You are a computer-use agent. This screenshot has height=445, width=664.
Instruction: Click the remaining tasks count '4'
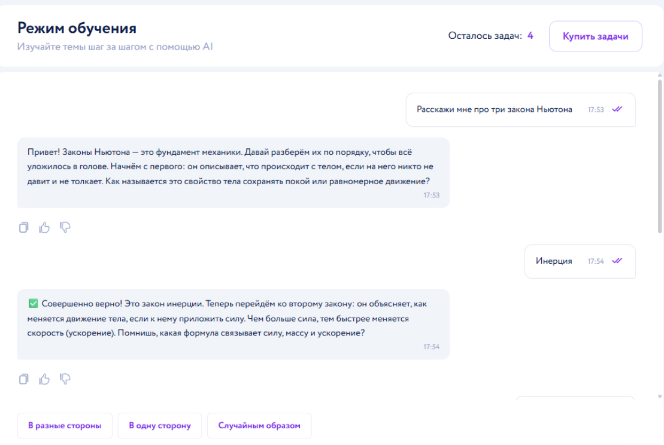[x=530, y=36]
